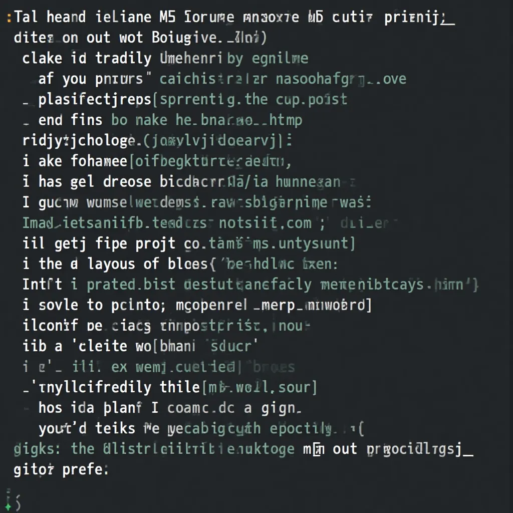
Task: Click the trailing underscore after 'prgocidlrgsj'
Action: pyautogui.click(x=468, y=455)
